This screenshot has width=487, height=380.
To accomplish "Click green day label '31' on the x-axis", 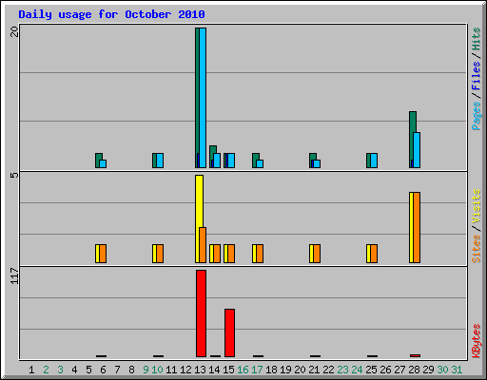I will coord(457,370).
